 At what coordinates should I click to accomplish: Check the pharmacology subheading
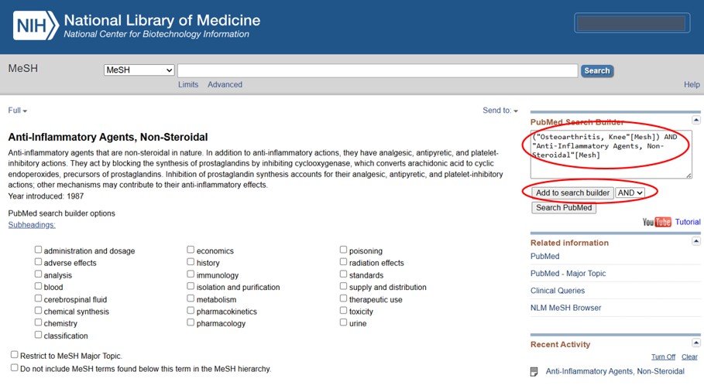(191, 322)
